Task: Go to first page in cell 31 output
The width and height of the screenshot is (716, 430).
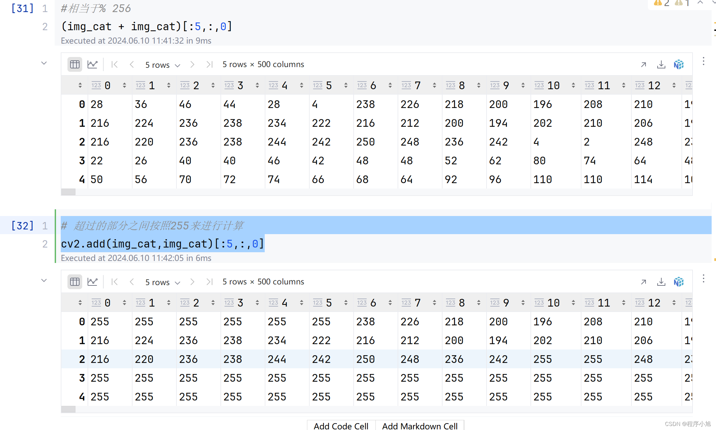Action: coord(114,64)
